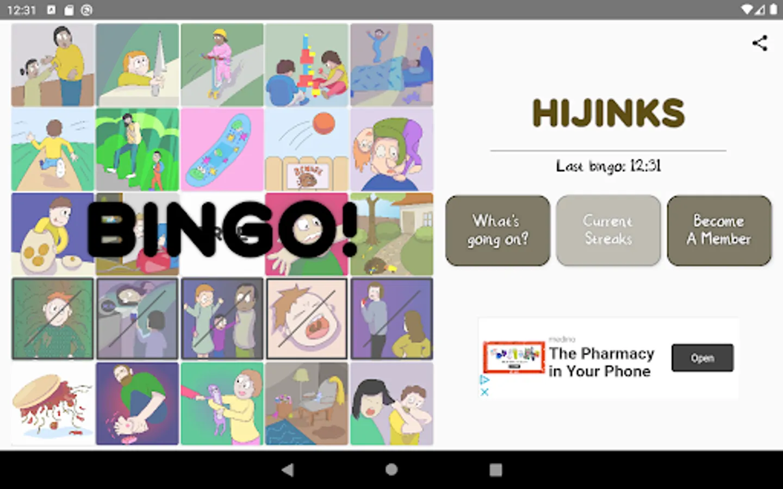783x489 pixels.
Task: Unmark the crossed-out phone call tile
Action: (x=391, y=319)
